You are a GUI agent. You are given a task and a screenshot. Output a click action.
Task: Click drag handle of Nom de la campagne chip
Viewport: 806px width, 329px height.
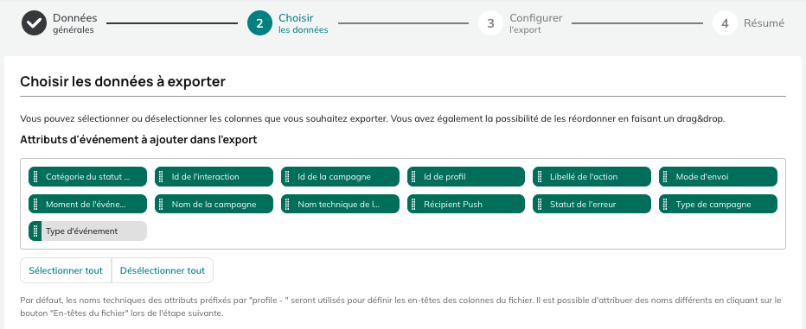(x=162, y=204)
